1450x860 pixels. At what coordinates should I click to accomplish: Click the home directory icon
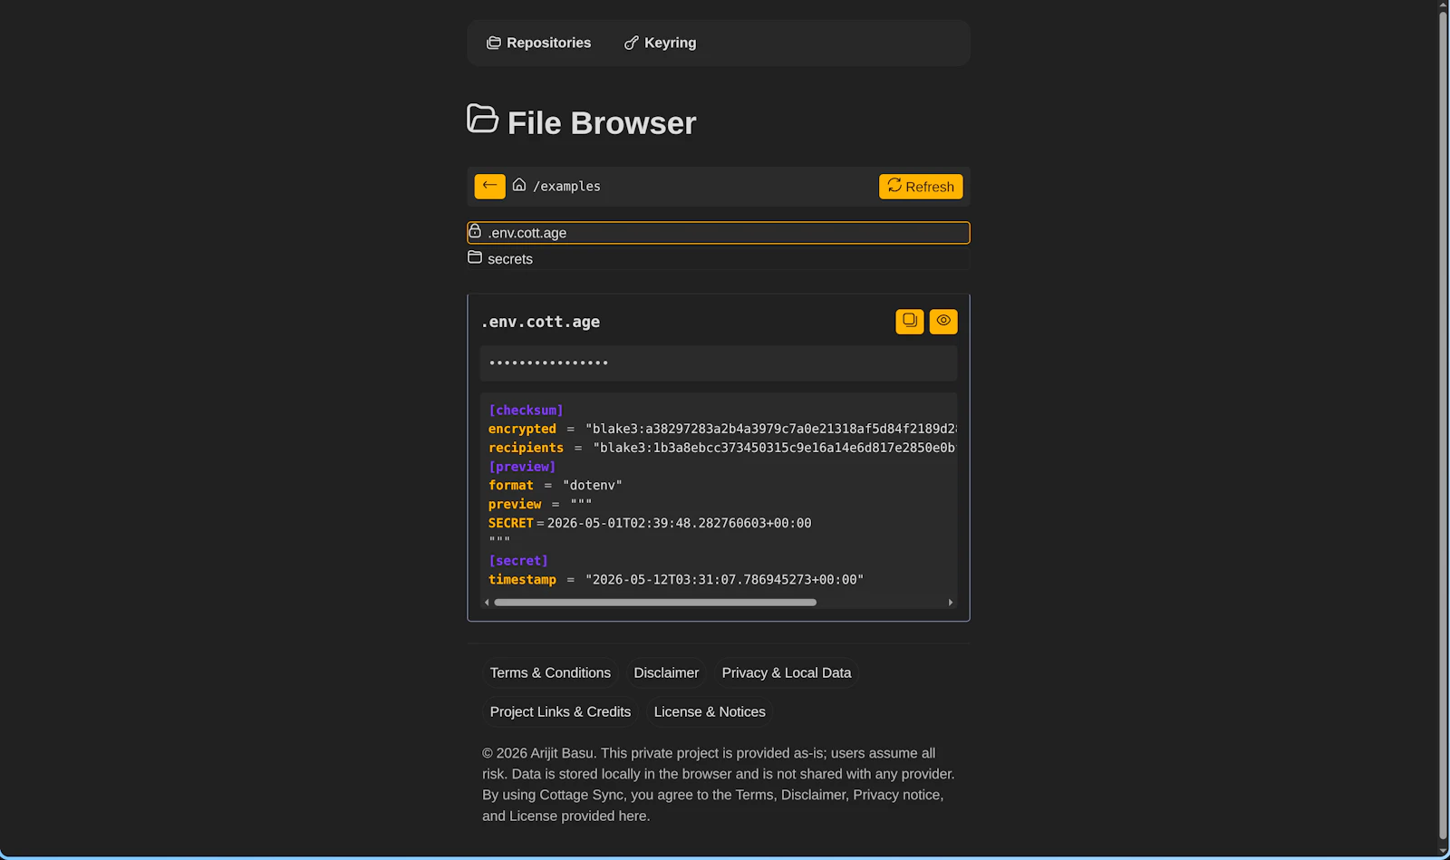[x=519, y=185]
